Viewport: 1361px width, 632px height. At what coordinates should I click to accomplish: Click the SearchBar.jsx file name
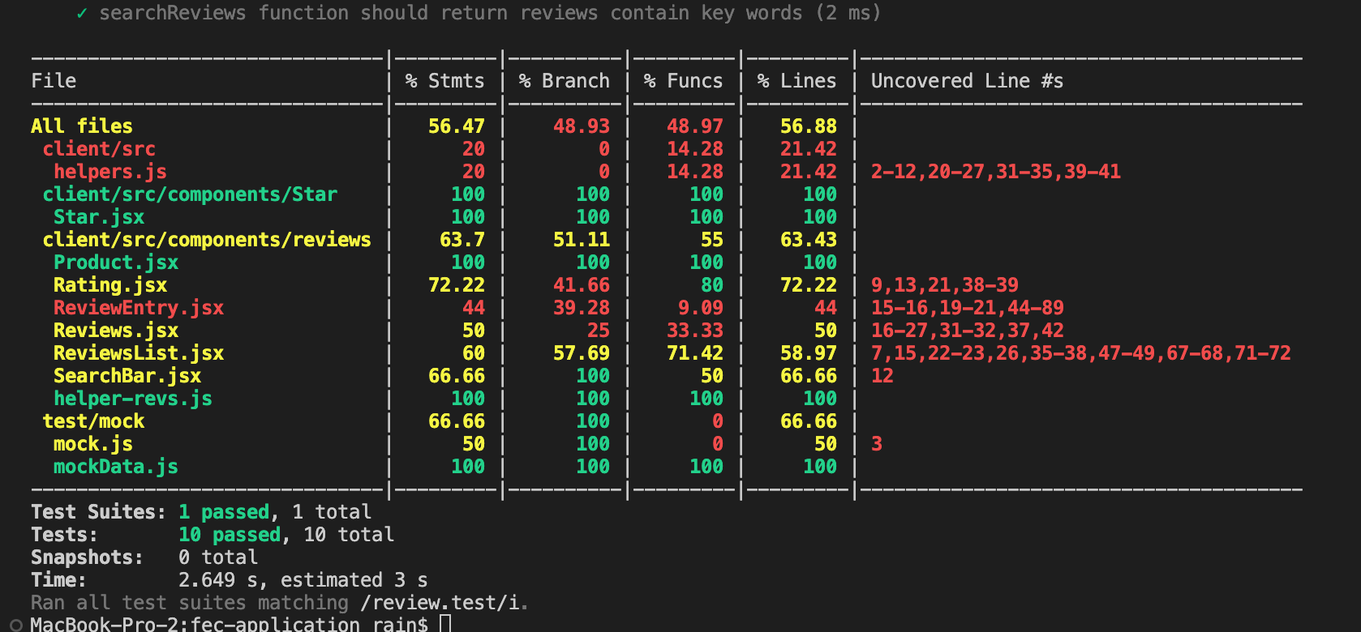point(127,376)
